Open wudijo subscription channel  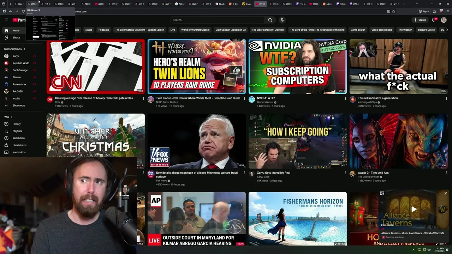16,98
